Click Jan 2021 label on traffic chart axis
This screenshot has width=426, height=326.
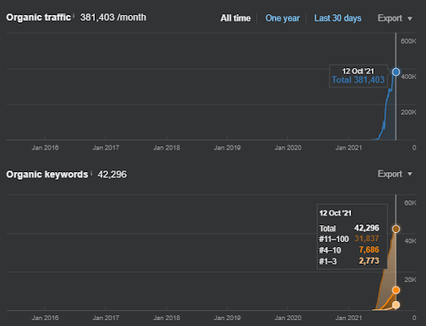pyautogui.click(x=349, y=147)
